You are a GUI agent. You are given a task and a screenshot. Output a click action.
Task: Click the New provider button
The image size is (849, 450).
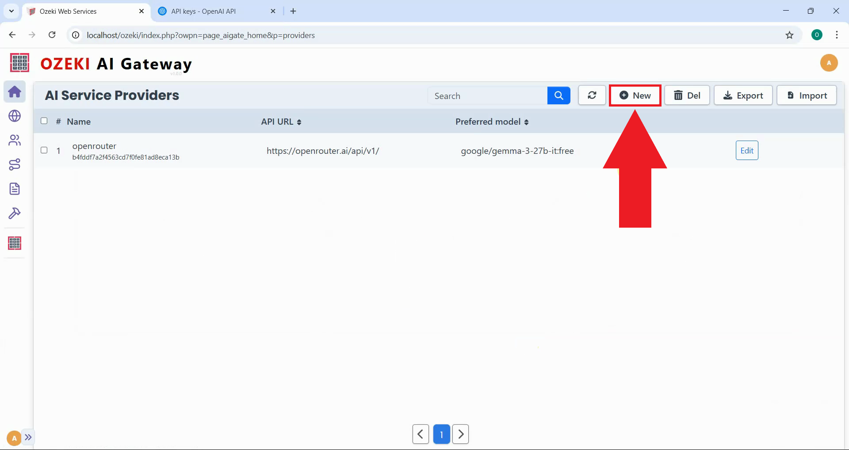pyautogui.click(x=635, y=95)
